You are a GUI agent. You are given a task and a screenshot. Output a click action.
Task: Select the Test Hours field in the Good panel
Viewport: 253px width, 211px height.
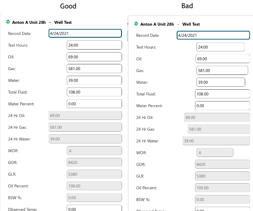pos(94,45)
